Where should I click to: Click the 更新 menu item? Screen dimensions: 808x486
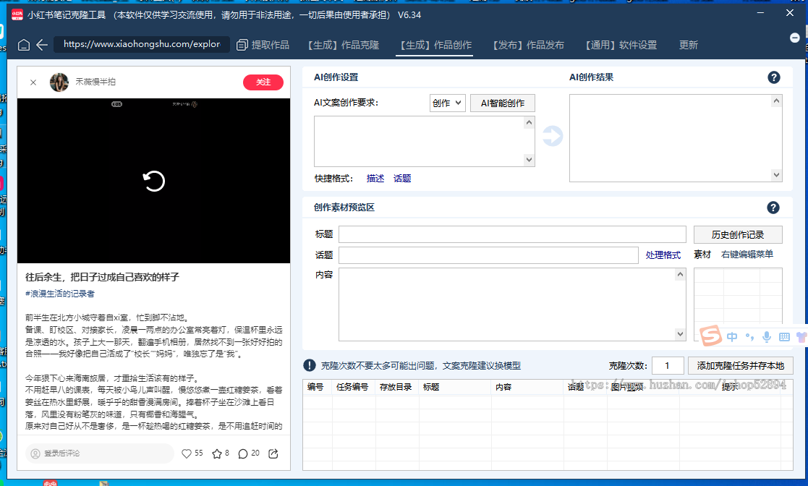(x=689, y=46)
